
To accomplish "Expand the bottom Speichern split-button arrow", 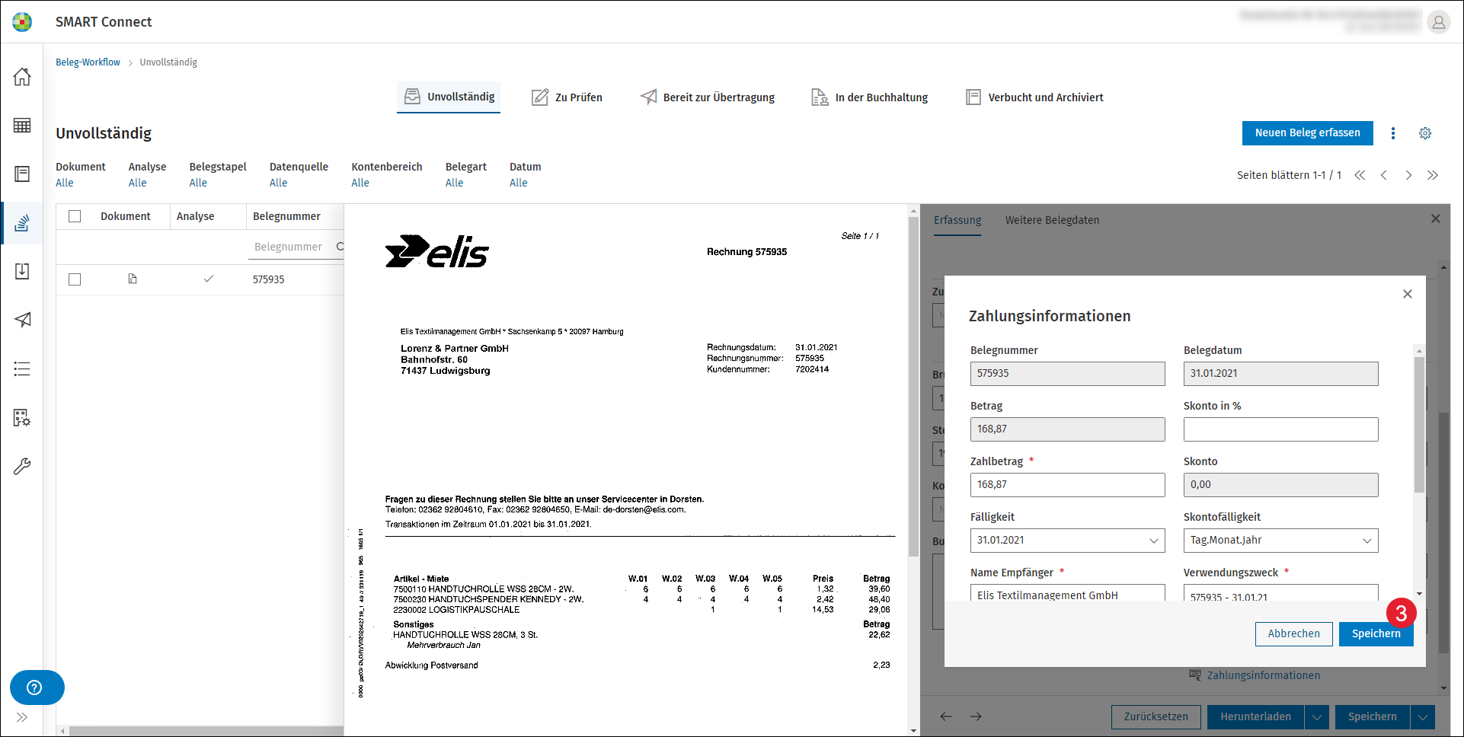I will tap(1423, 717).
